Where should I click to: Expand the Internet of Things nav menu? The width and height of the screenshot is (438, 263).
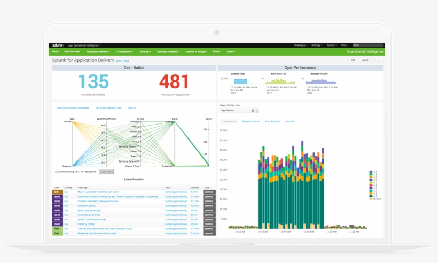[197, 52]
